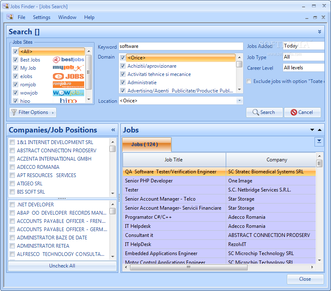Click the Keyword input field

181,46
